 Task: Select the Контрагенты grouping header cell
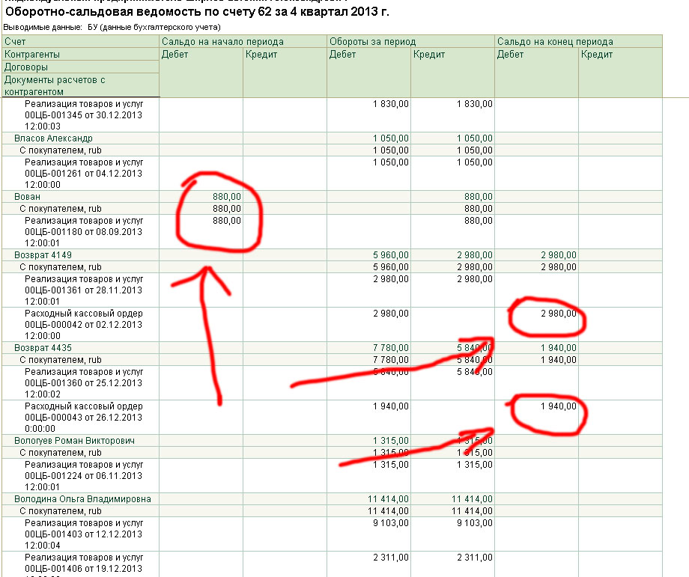click(32, 55)
